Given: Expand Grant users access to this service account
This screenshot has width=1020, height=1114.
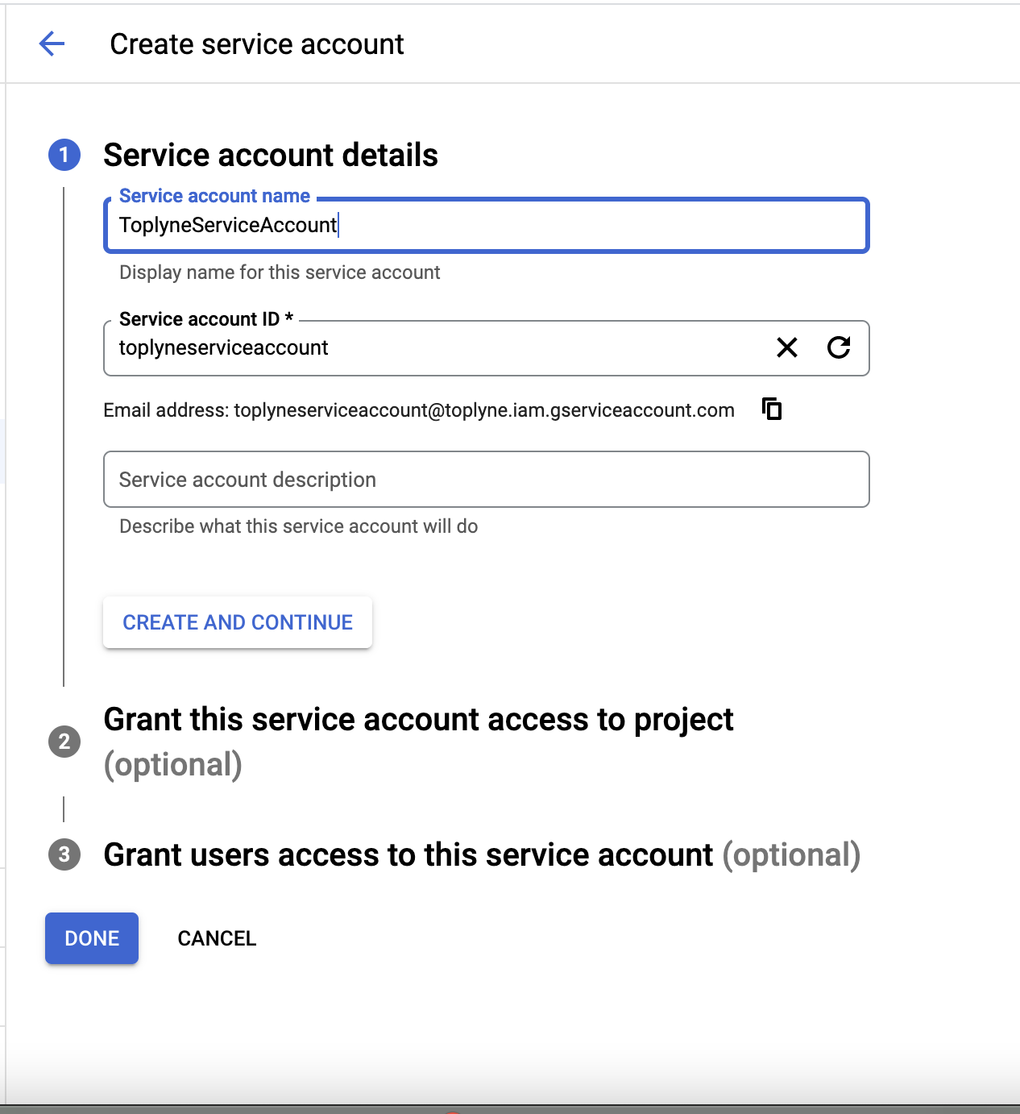Looking at the screenshot, I should pos(482,854).
